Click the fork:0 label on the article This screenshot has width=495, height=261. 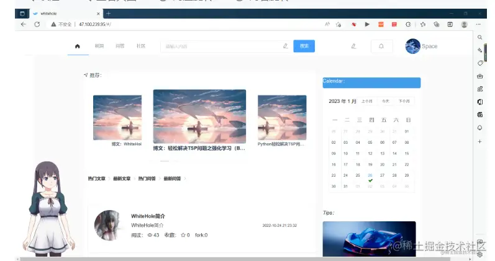click(x=201, y=235)
